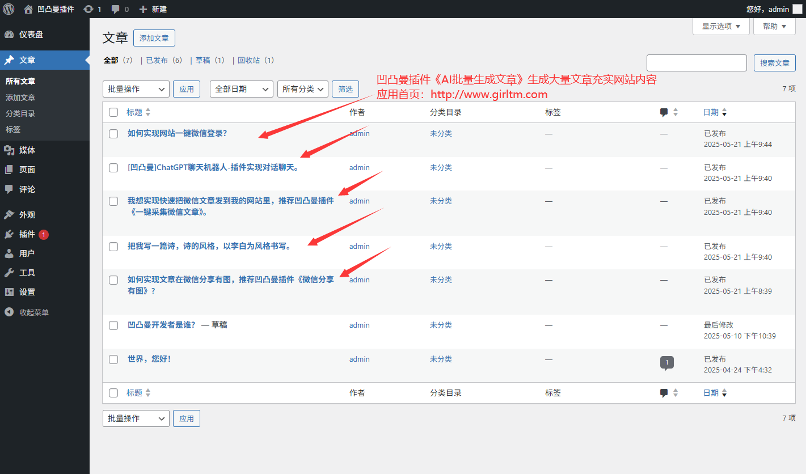Click the 搜索文章 button
Image resolution: width=806 pixels, height=474 pixels.
775,63
